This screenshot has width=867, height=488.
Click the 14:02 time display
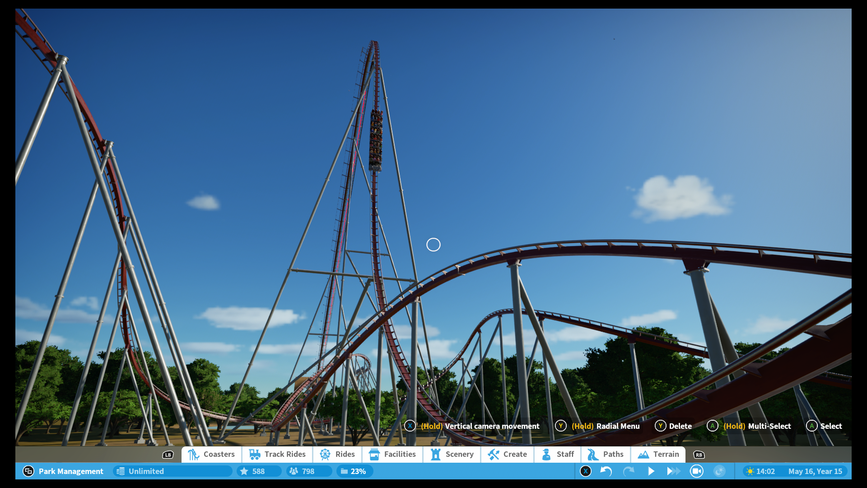click(760, 471)
